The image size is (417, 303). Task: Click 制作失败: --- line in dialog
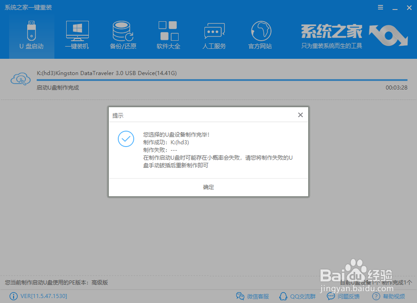pos(160,150)
